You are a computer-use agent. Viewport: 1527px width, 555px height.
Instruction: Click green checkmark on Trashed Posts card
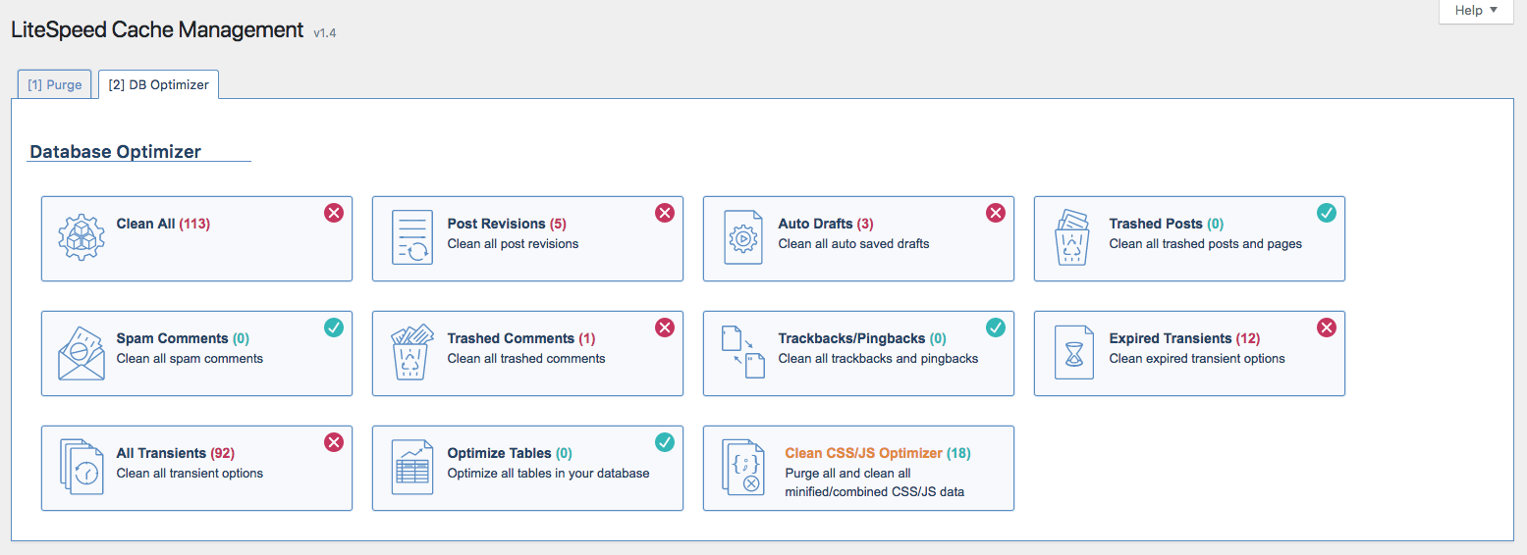pyautogui.click(x=1327, y=213)
